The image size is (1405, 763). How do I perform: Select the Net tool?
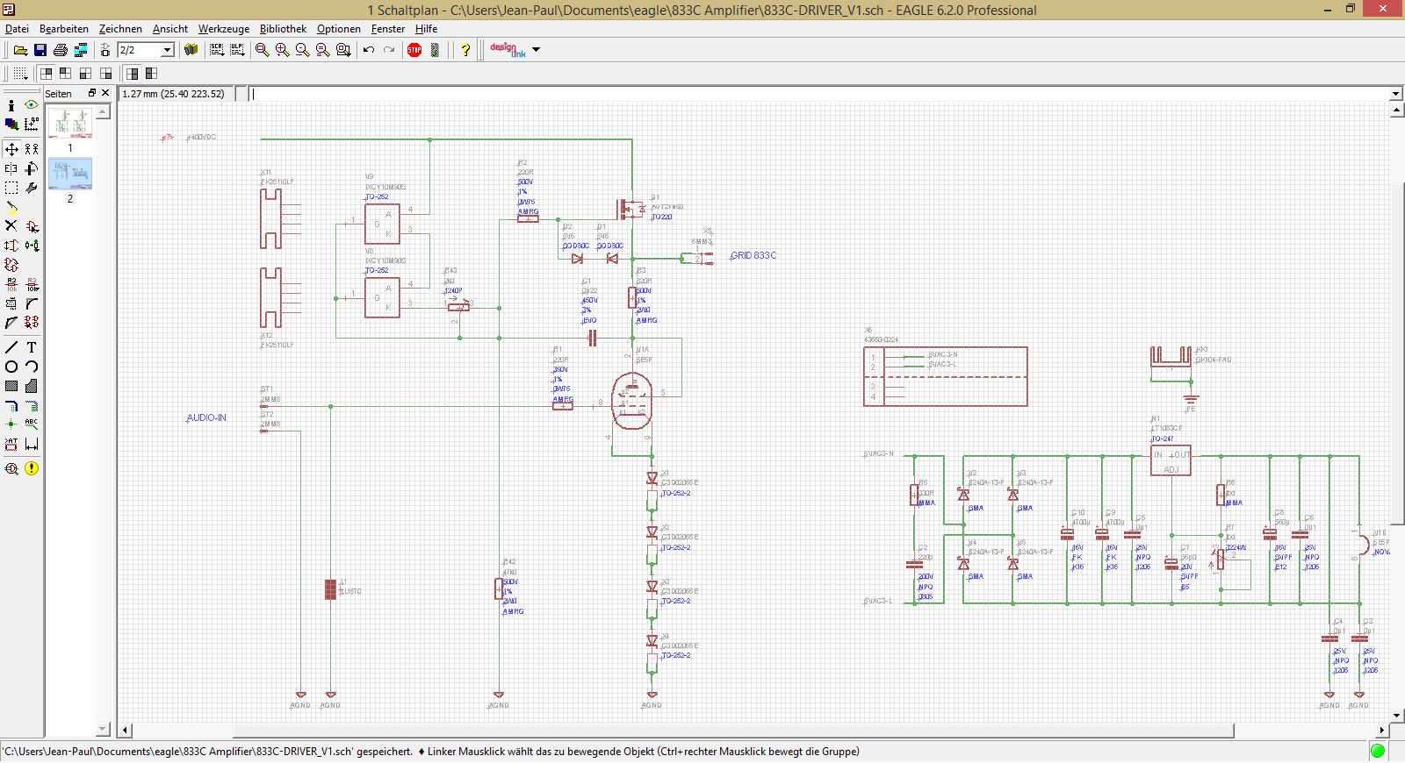point(32,405)
